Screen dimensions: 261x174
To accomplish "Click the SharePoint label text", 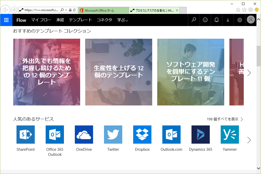I will click(26, 149).
